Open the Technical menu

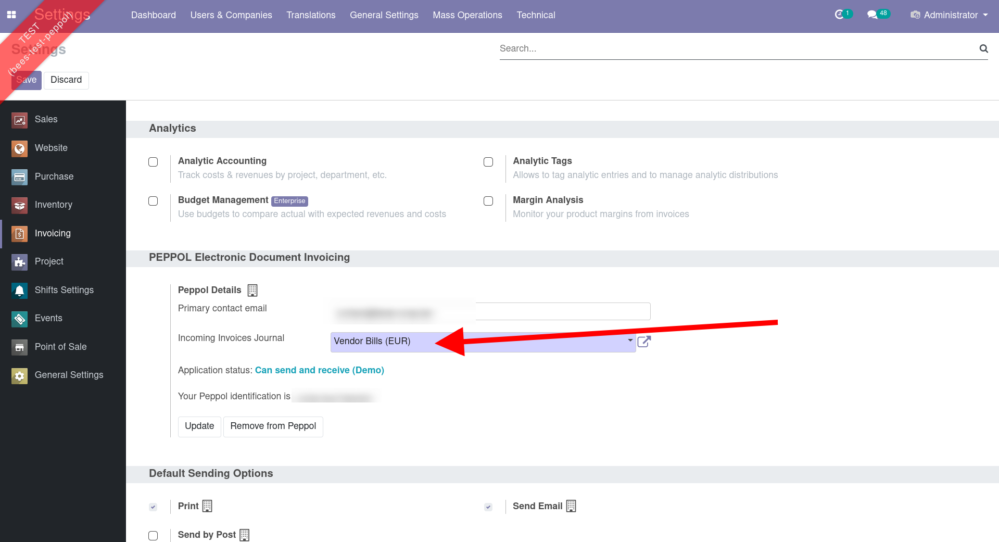(x=536, y=15)
